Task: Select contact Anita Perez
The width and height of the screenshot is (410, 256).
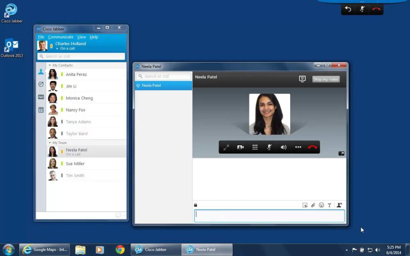Action: [86, 74]
